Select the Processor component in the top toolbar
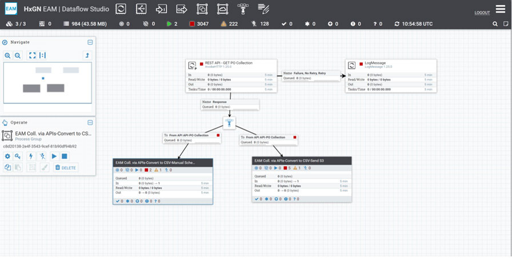The height and width of the screenshot is (258, 512). pos(121,9)
